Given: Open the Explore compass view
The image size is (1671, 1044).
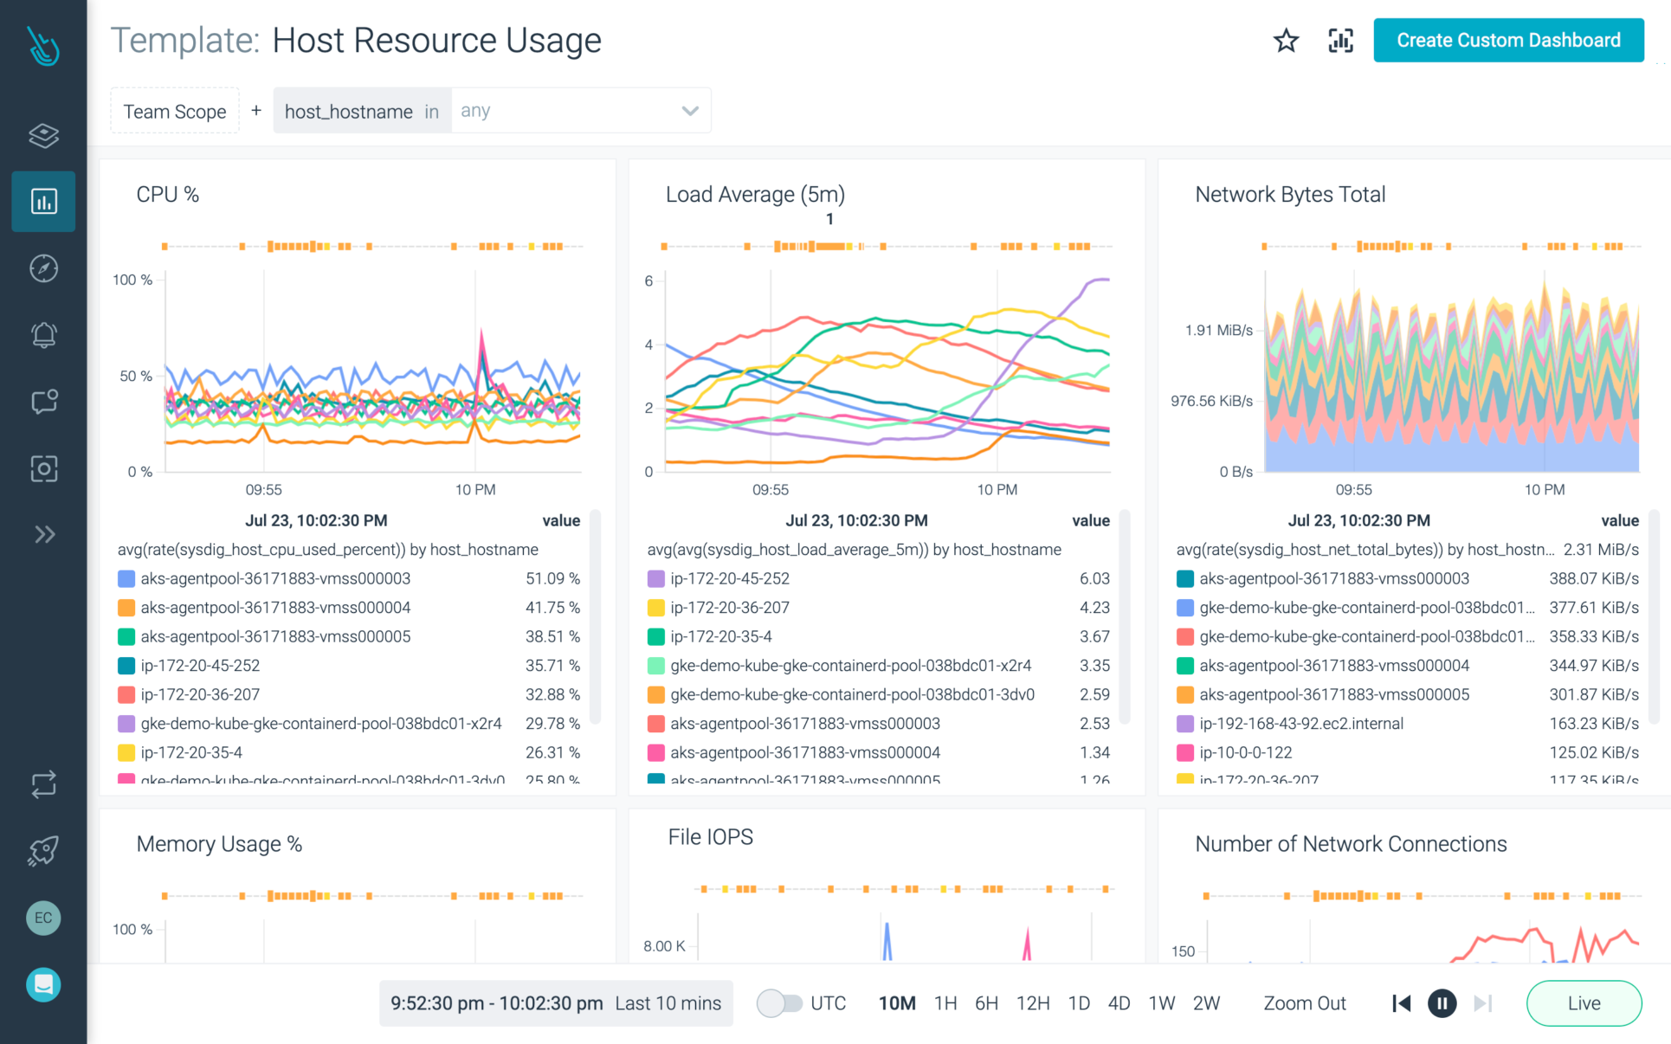Looking at the screenshot, I should [x=43, y=268].
